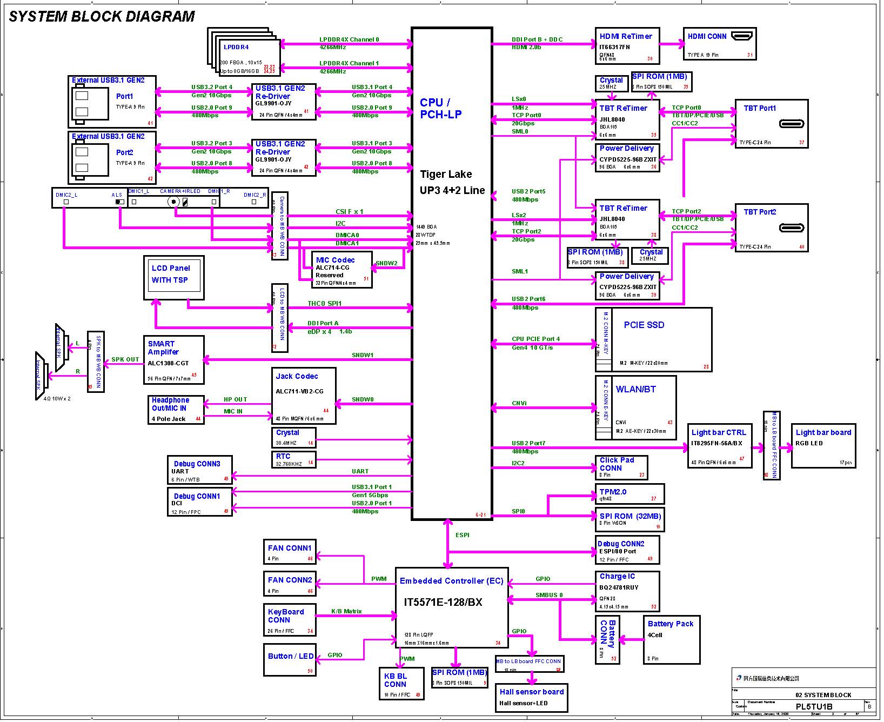The image size is (884, 722).
Task: Click the THC0 SPI1 signal label
Action: tap(325, 304)
